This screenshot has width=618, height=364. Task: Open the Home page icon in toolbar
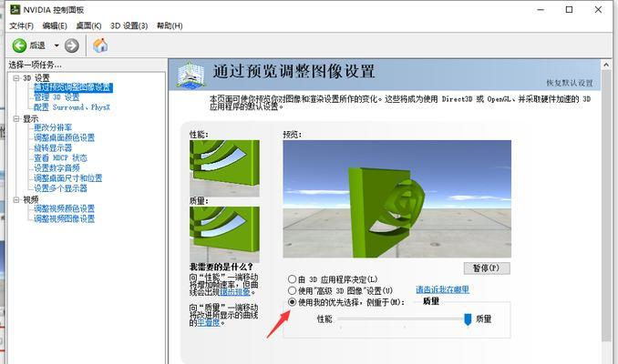pyautogui.click(x=100, y=45)
